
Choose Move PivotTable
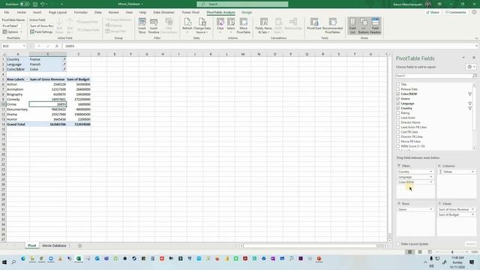pos(243,25)
